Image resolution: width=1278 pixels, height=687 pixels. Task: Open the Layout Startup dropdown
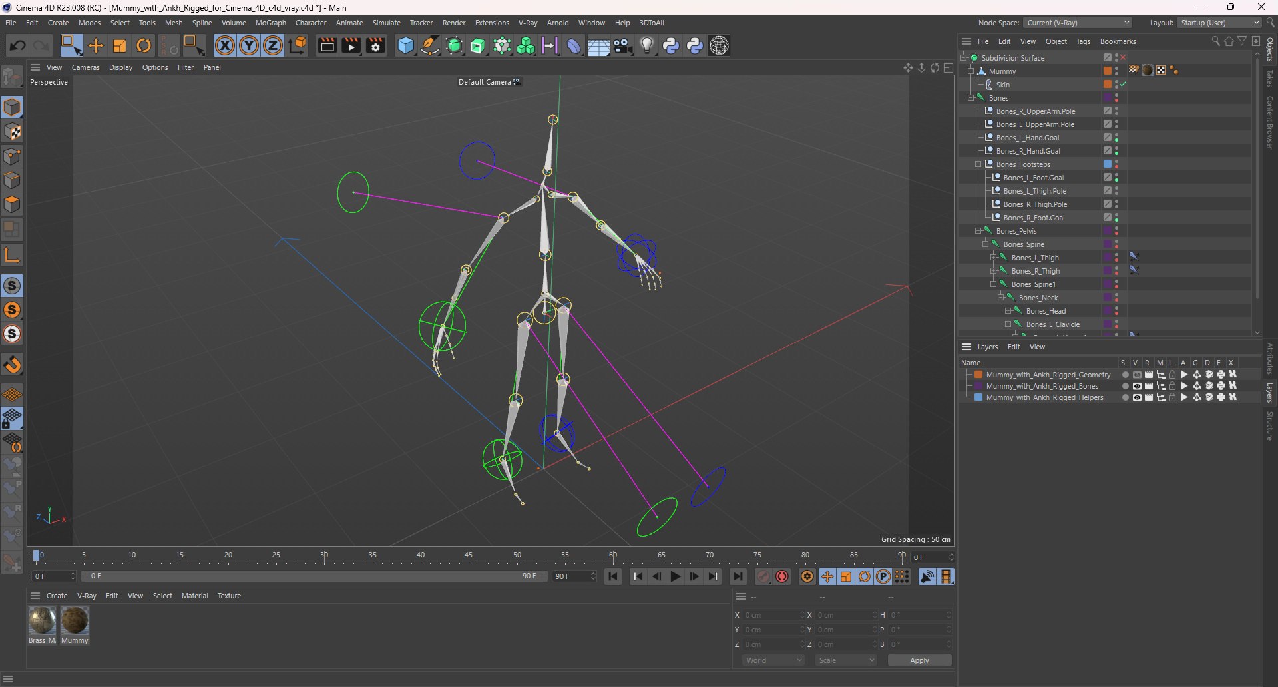(x=1219, y=23)
